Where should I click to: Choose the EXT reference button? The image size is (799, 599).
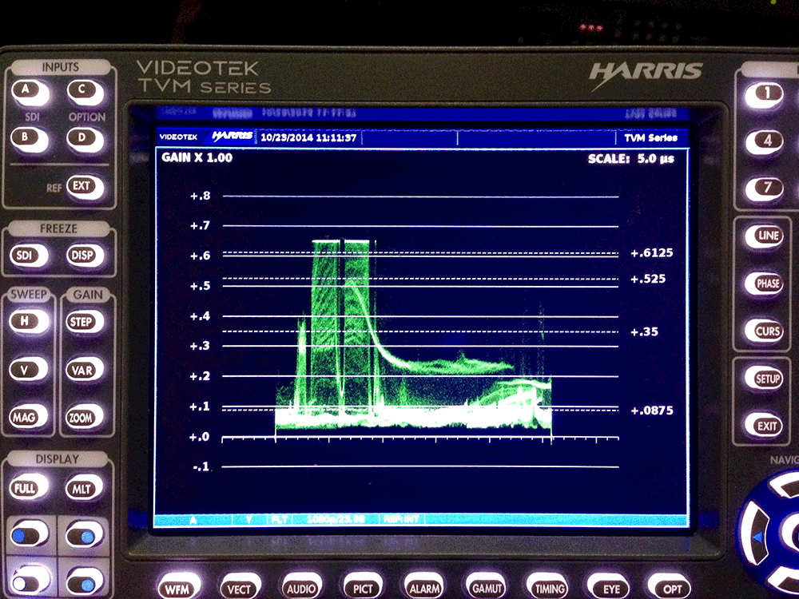85,188
